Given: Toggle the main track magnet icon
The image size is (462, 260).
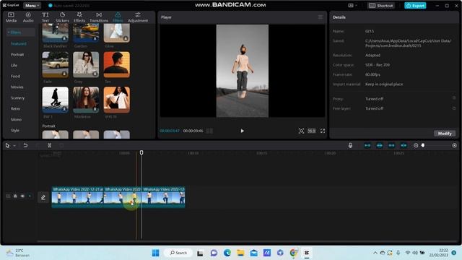Looking at the screenshot, I should pos(367,145).
